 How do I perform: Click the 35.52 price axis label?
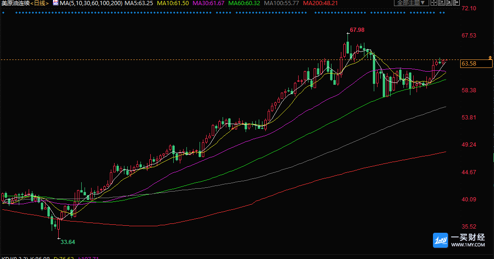click(x=469, y=227)
